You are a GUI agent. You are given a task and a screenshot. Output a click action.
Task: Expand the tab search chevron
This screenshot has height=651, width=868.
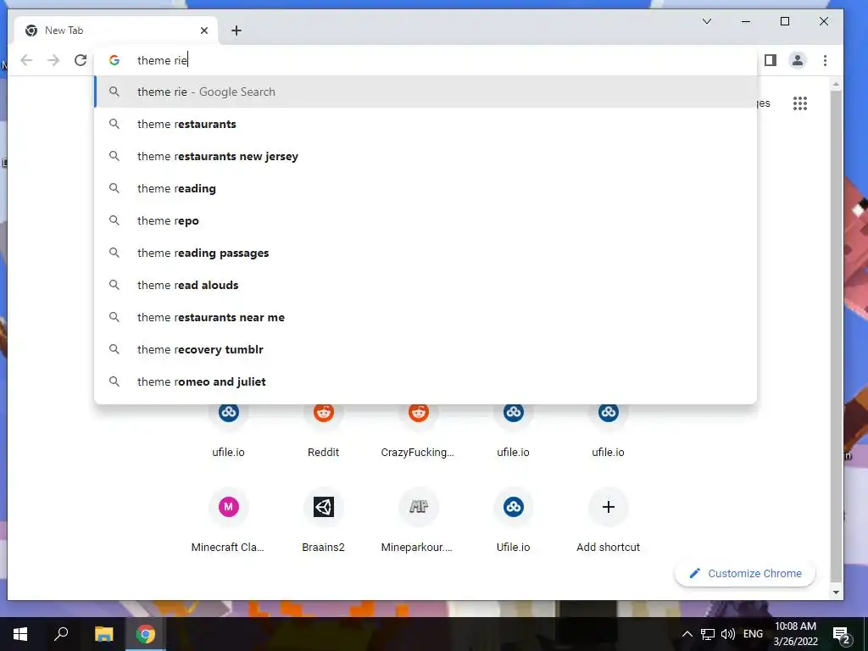[707, 21]
